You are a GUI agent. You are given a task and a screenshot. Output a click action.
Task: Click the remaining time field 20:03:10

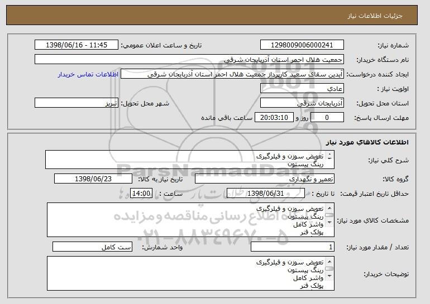click(x=274, y=118)
